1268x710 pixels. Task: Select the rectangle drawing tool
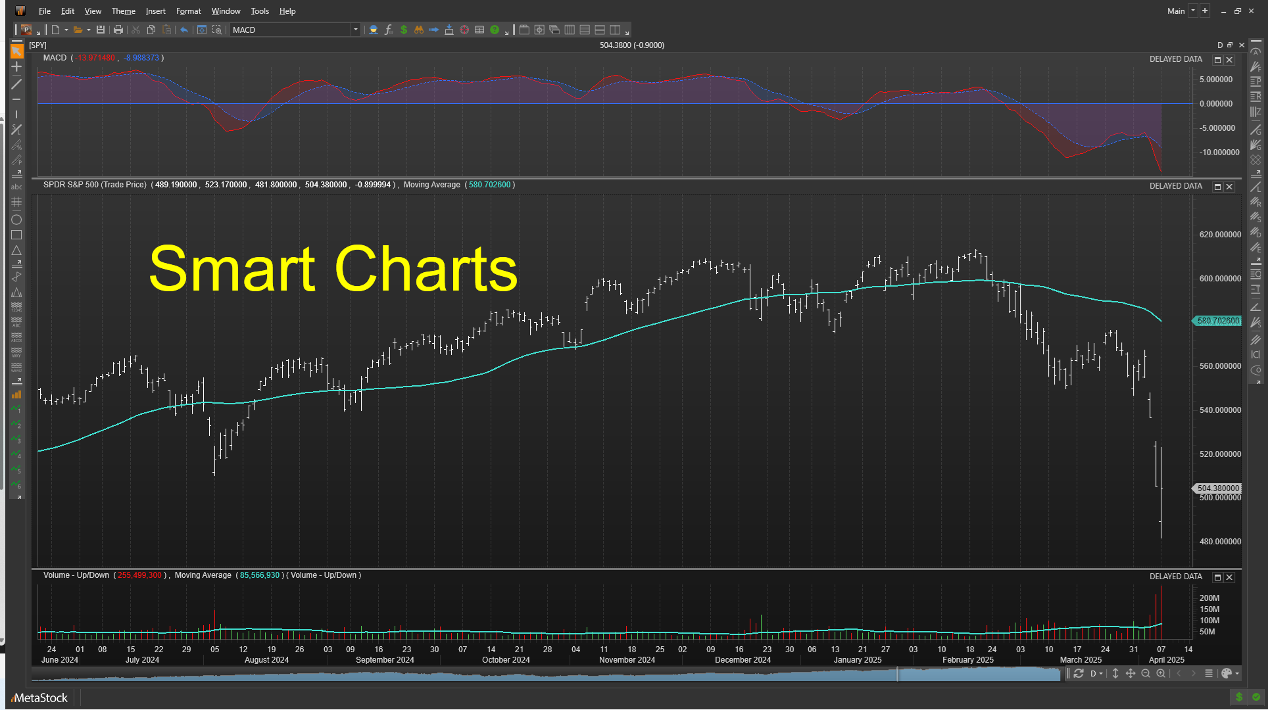tap(16, 235)
